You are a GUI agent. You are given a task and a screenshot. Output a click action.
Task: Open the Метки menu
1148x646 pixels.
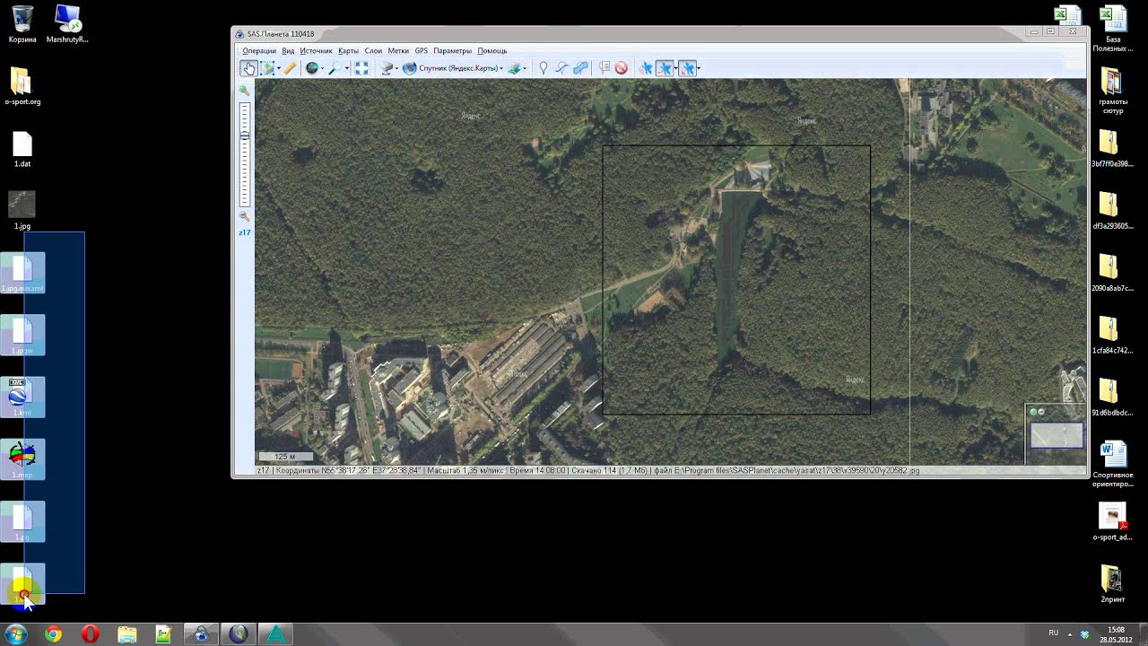(x=398, y=51)
